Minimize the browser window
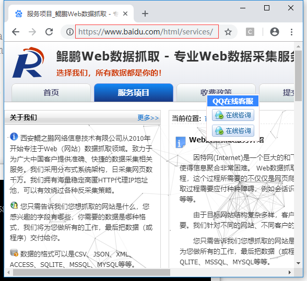307x281 pixels. pos(243,8)
